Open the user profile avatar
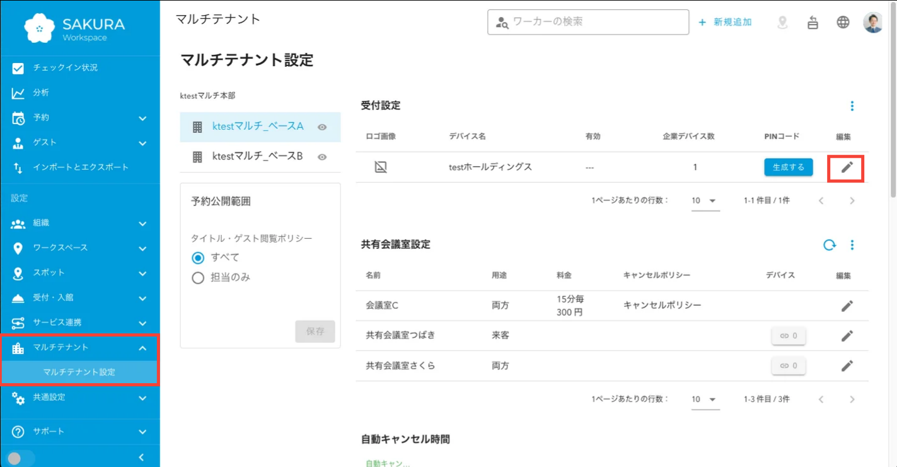The image size is (897, 467). point(872,23)
